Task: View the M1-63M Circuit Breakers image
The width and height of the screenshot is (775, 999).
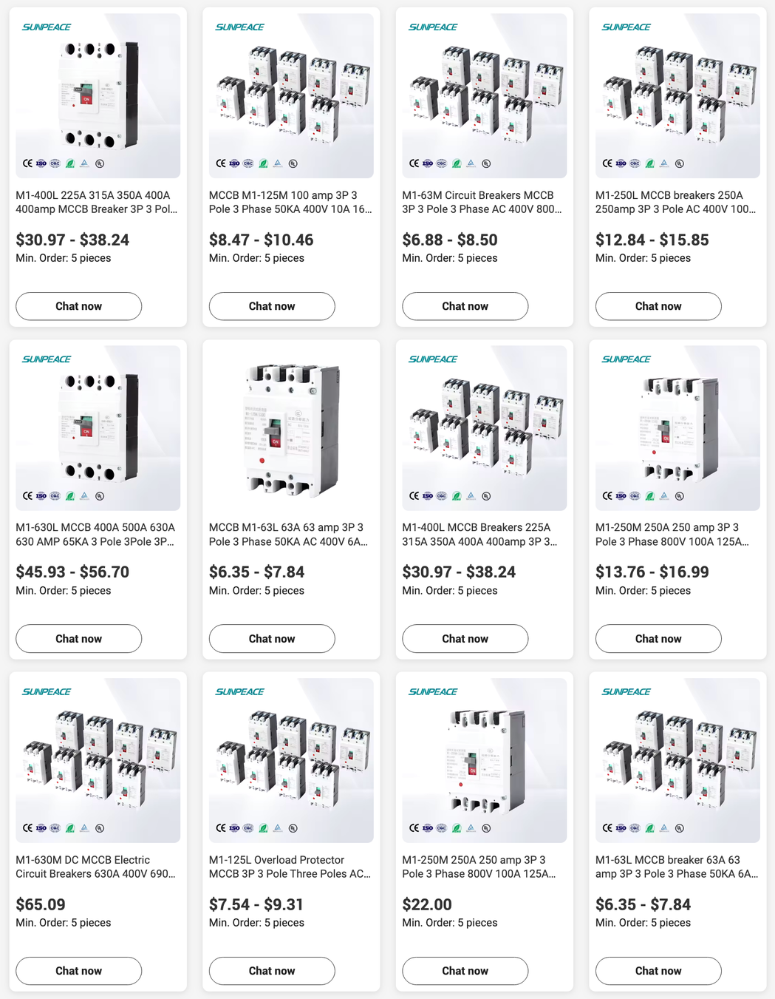Action: click(484, 95)
